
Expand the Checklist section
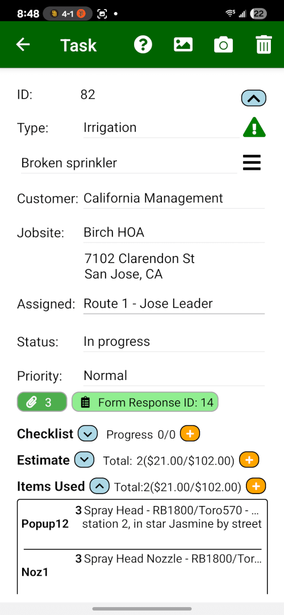(87, 434)
